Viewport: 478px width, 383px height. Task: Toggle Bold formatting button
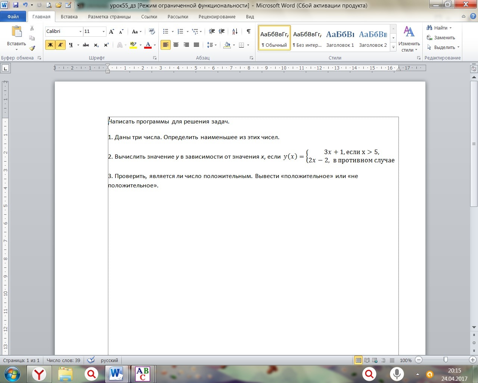[x=50, y=45]
